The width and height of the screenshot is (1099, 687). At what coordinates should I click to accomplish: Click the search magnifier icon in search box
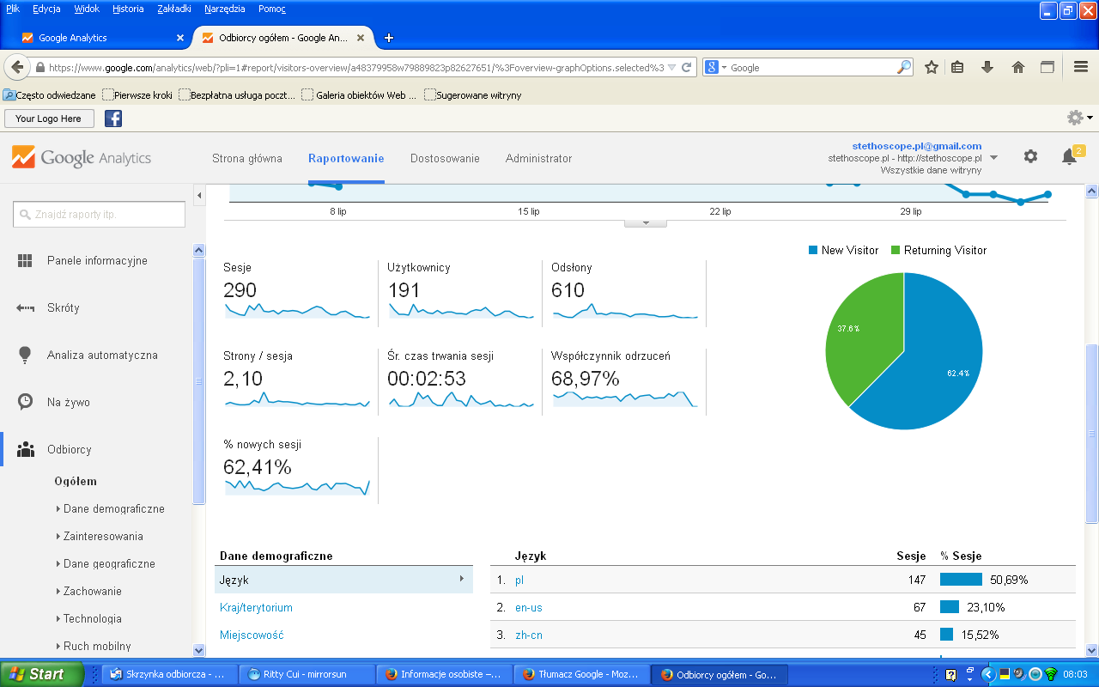point(904,67)
